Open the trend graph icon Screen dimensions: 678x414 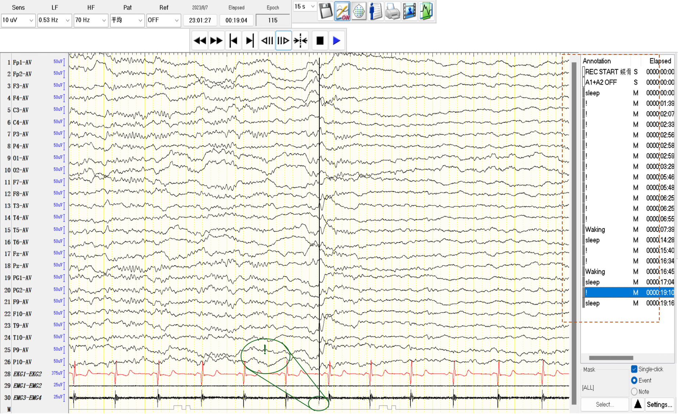pyautogui.click(x=426, y=11)
